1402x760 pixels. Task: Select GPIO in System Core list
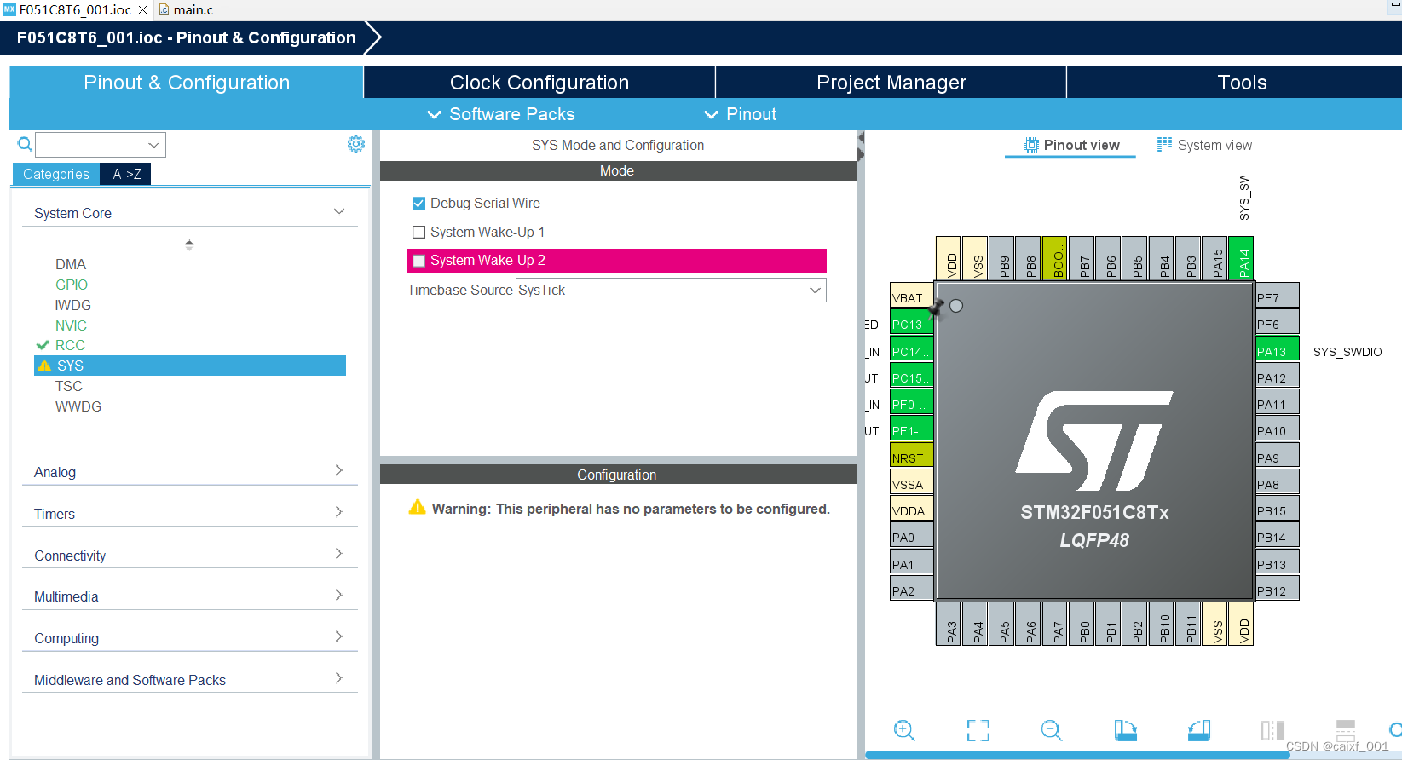pos(72,285)
